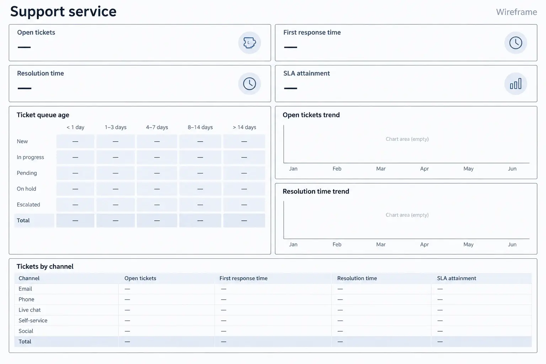Viewport: 546px width, 364px height.
Task: Click the Ticket queue age heading
Action: click(43, 115)
